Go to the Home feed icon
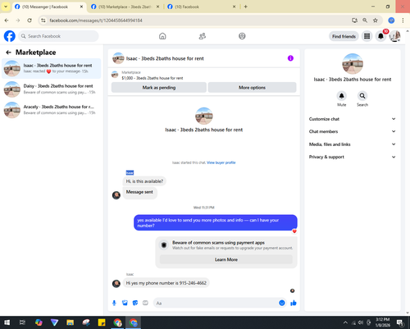 tap(162, 36)
